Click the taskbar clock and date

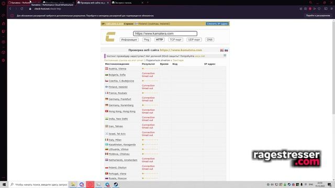tap(320, 184)
